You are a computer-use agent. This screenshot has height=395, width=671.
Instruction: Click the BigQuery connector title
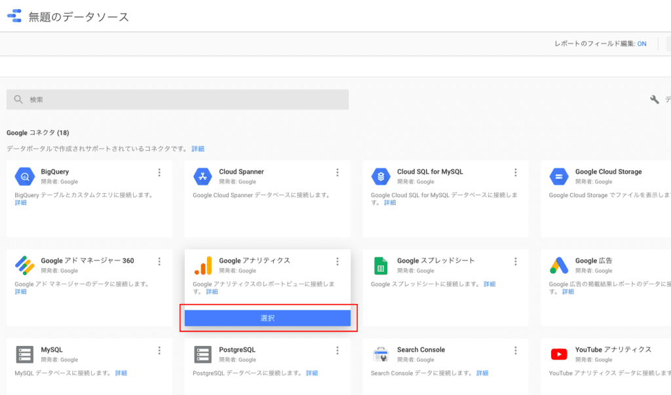[x=55, y=172]
